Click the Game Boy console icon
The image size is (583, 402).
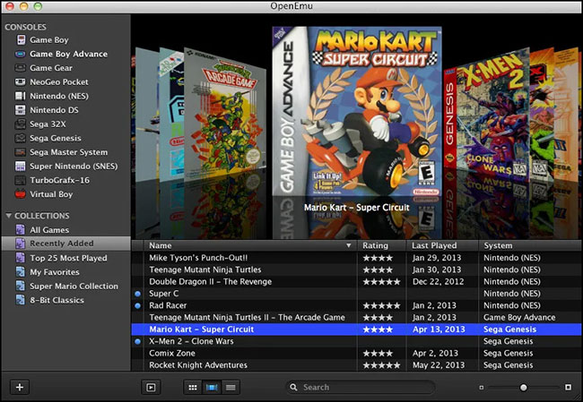pyautogui.click(x=22, y=39)
